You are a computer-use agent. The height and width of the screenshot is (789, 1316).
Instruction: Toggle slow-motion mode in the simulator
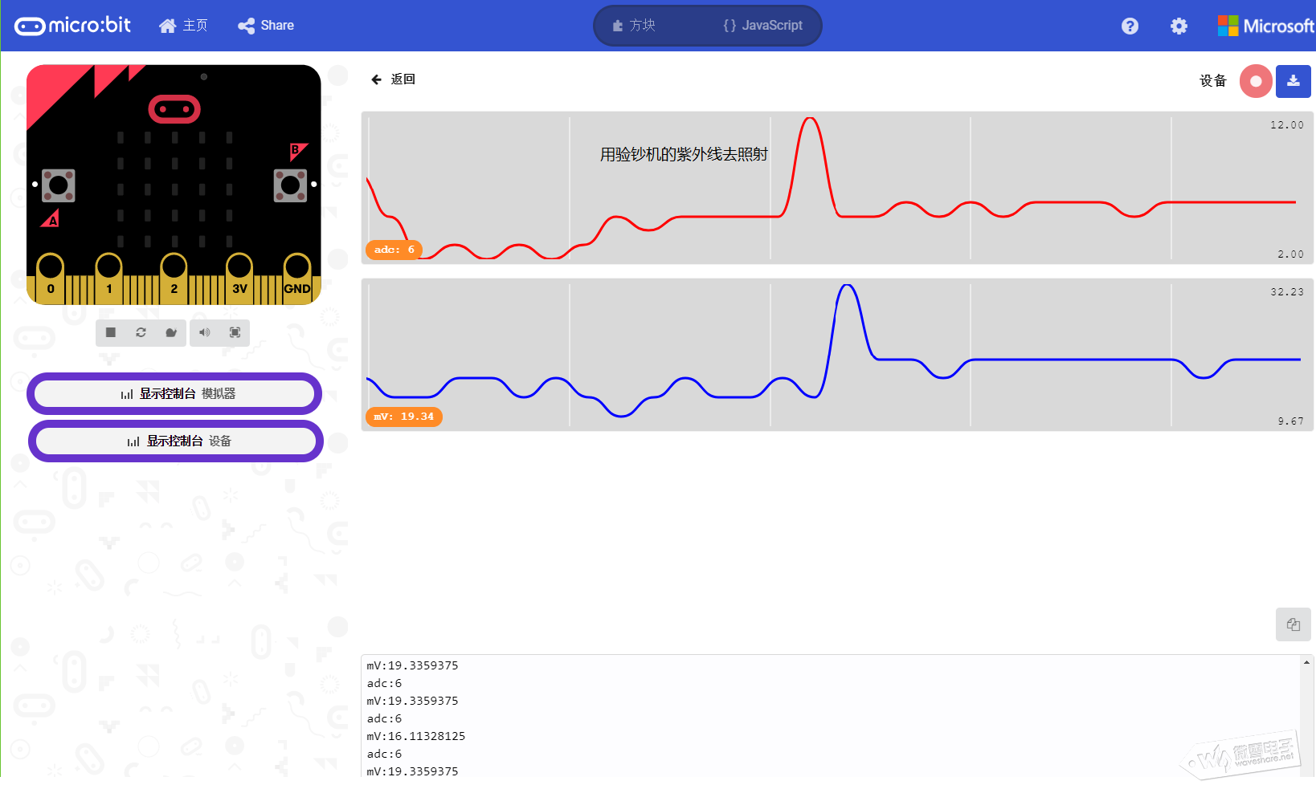pos(171,332)
